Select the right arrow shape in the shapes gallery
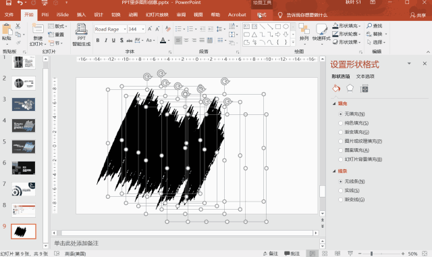Image resolution: width=432 pixels, height=257 pixels. (277, 34)
